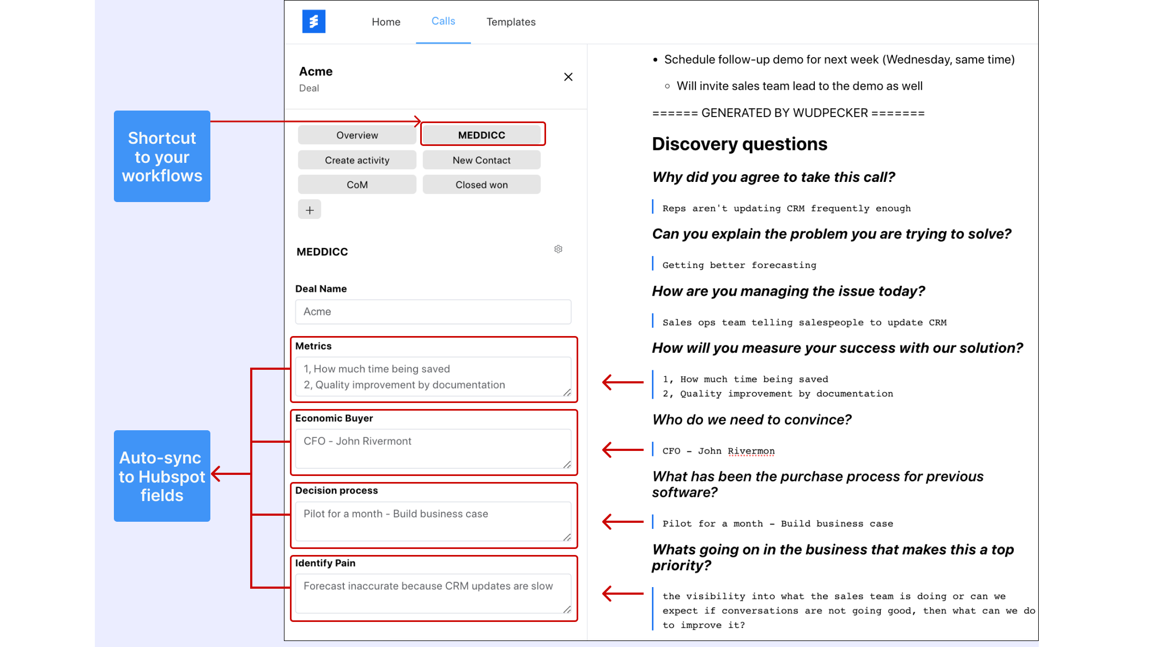Image resolution: width=1151 pixels, height=647 pixels.
Task: Go to the Templates tab
Action: tap(511, 22)
